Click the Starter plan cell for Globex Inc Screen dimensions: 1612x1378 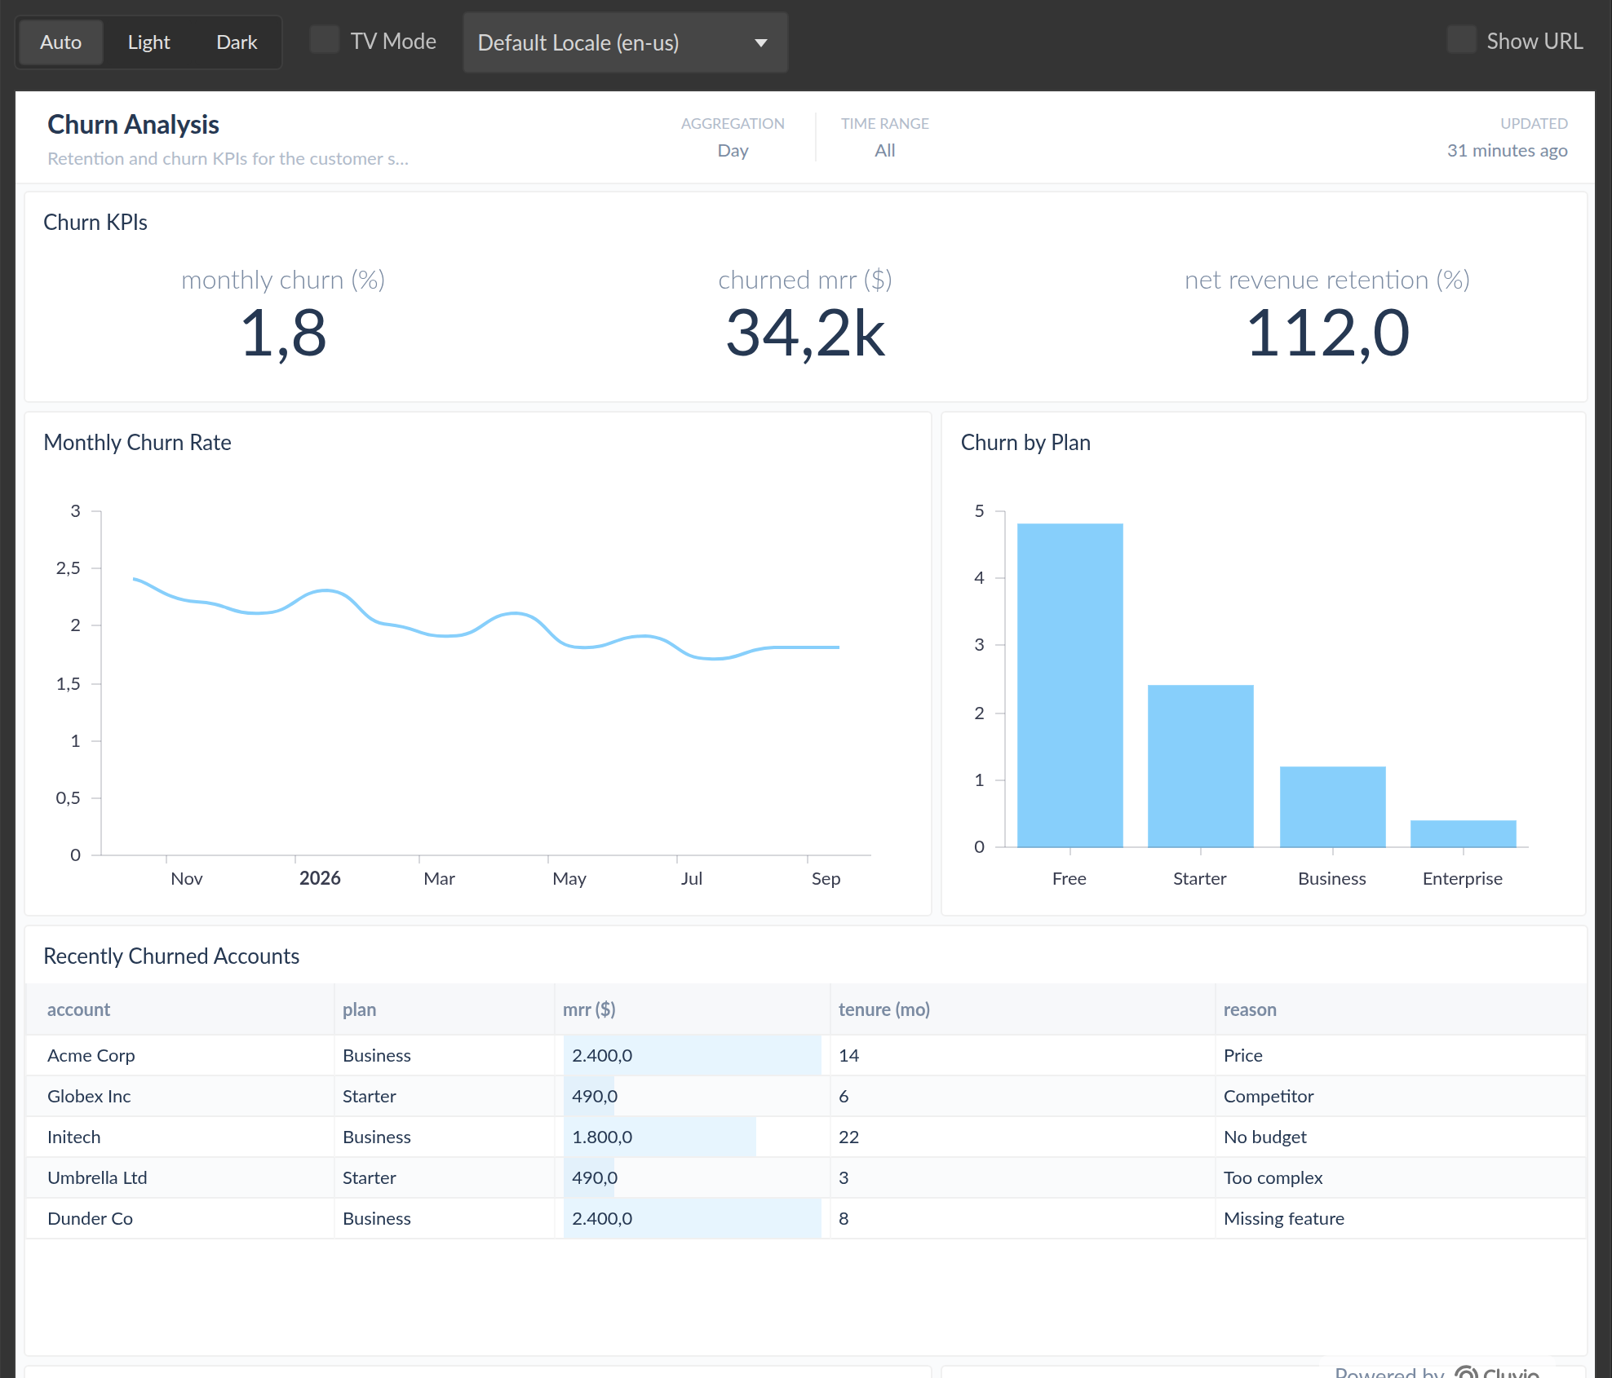click(445, 1096)
